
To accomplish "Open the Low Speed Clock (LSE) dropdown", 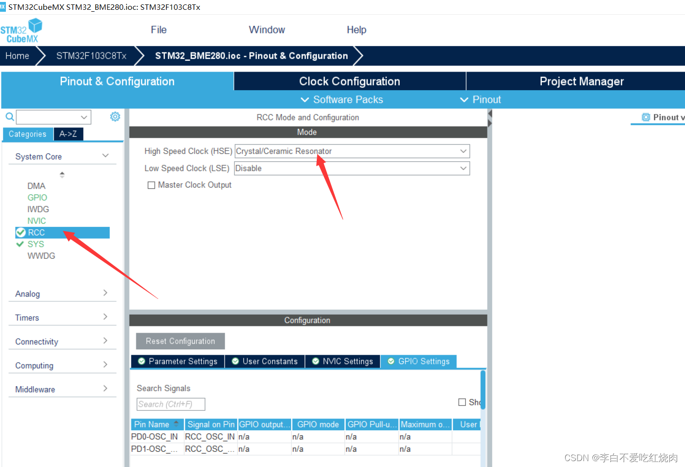I will 352,169.
